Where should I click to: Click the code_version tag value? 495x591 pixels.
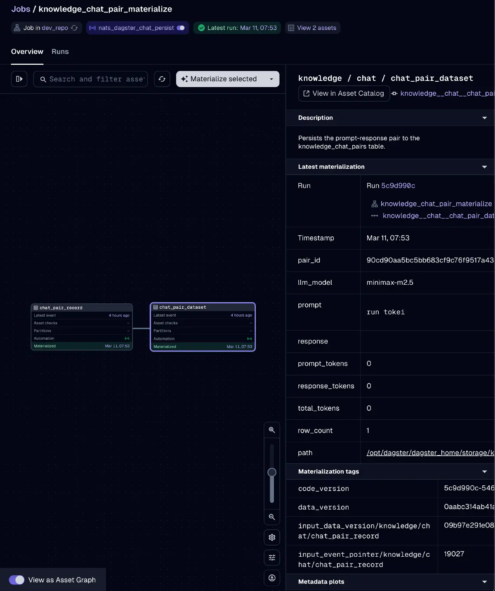469,488
